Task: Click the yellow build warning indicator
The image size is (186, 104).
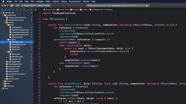Action: coord(147,5)
